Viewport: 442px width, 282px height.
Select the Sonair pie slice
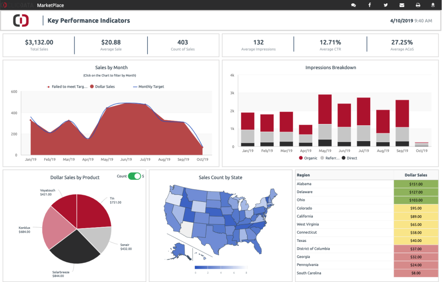click(97, 238)
